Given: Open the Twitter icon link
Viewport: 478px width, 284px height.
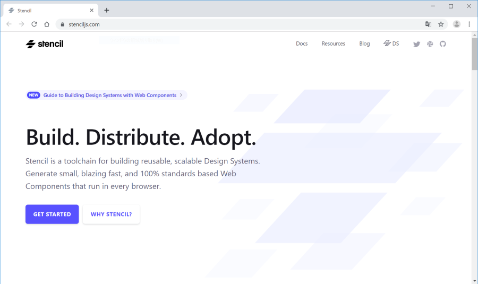Looking at the screenshot, I should [x=416, y=44].
